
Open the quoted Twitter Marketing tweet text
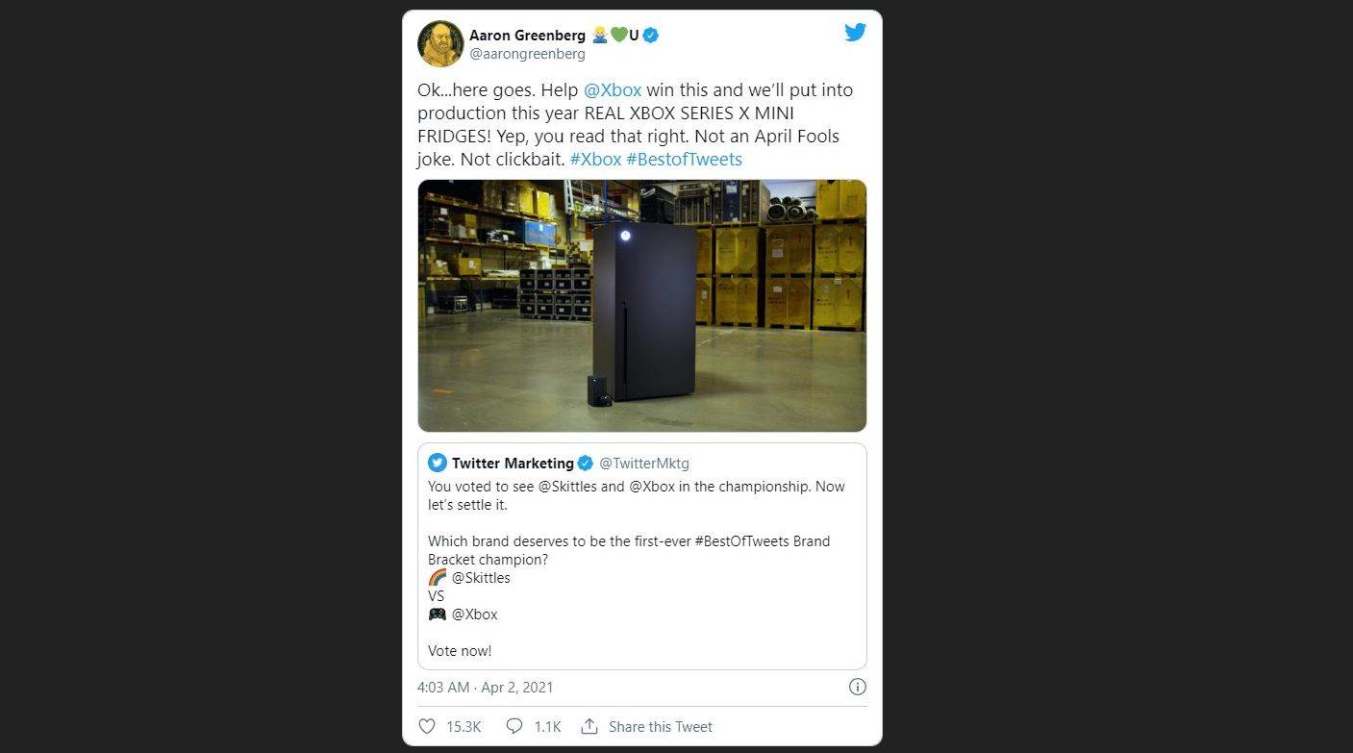click(637, 568)
